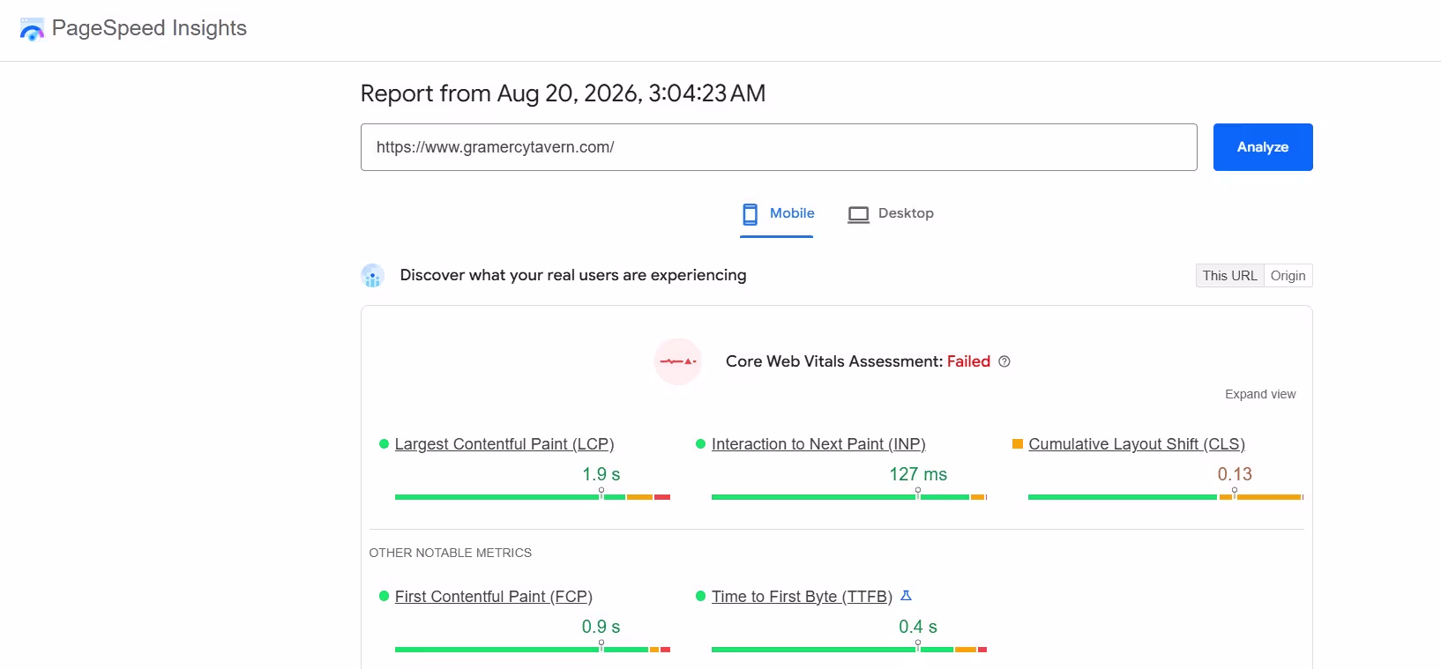Click the URL input field
The width and height of the screenshot is (1441, 669).
[x=779, y=147]
